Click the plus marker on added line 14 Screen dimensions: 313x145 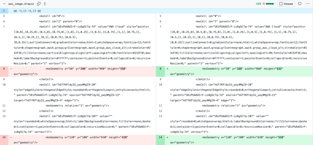click(168, 137)
